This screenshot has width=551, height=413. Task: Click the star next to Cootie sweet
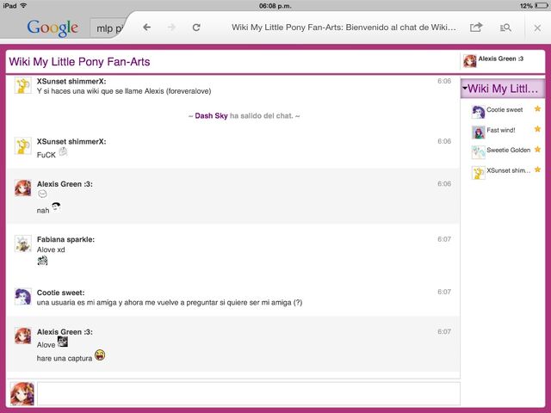pyautogui.click(x=537, y=109)
